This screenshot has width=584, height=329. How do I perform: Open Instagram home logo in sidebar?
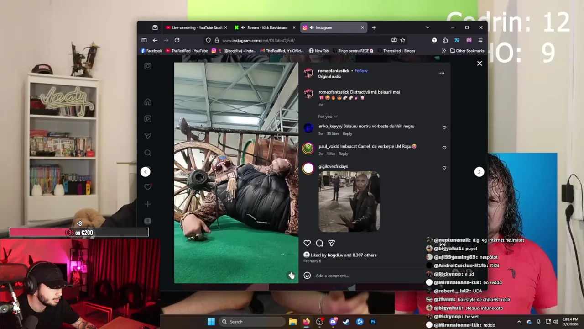tap(148, 66)
